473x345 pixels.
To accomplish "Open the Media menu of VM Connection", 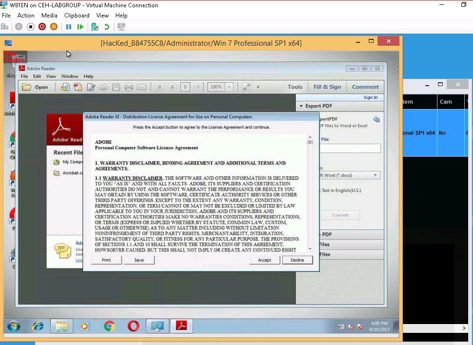I will 49,16.
